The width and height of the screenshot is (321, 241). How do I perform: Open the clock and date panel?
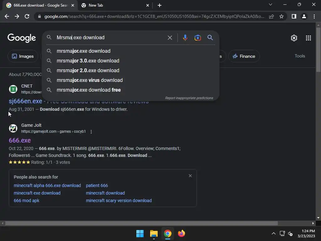point(306,233)
